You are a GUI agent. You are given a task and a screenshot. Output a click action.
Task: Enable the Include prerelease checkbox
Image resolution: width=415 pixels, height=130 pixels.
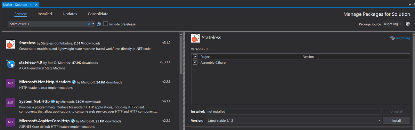point(106,24)
